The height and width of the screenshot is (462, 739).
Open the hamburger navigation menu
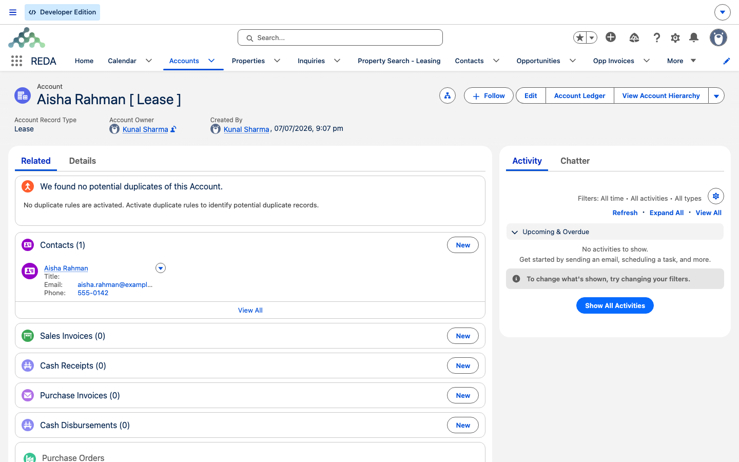pos(13,12)
